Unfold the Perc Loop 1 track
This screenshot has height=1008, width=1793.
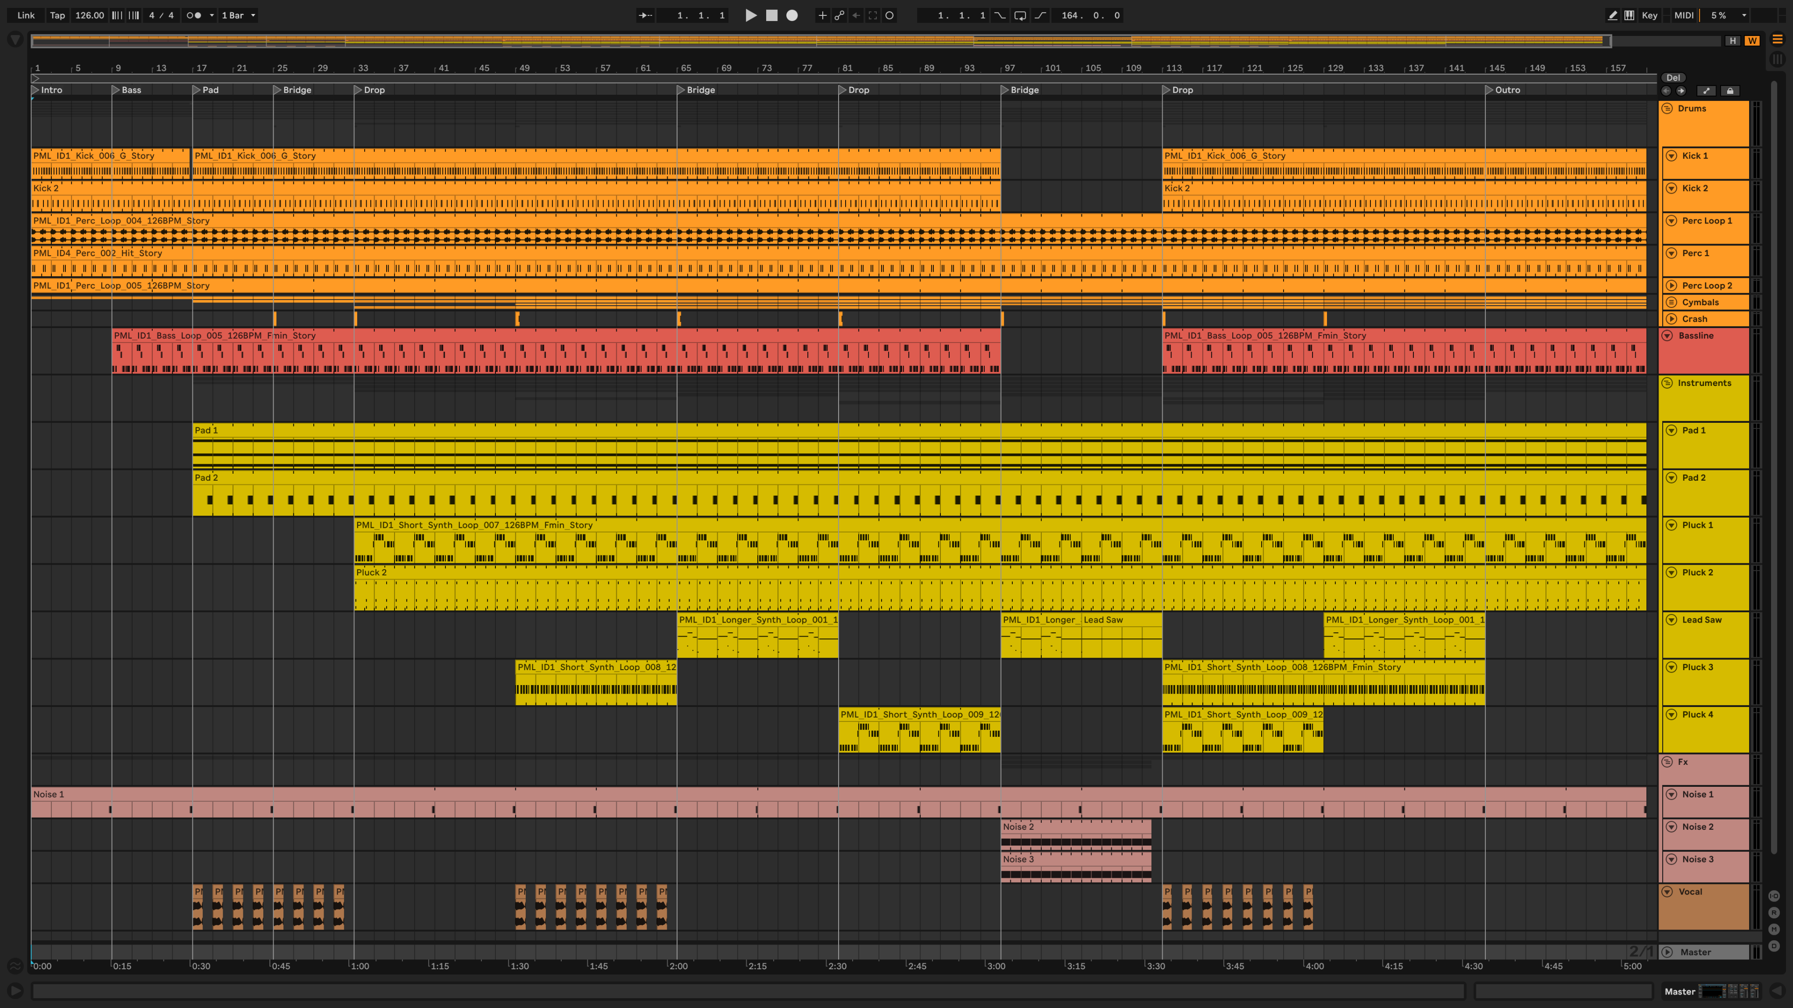click(1672, 221)
